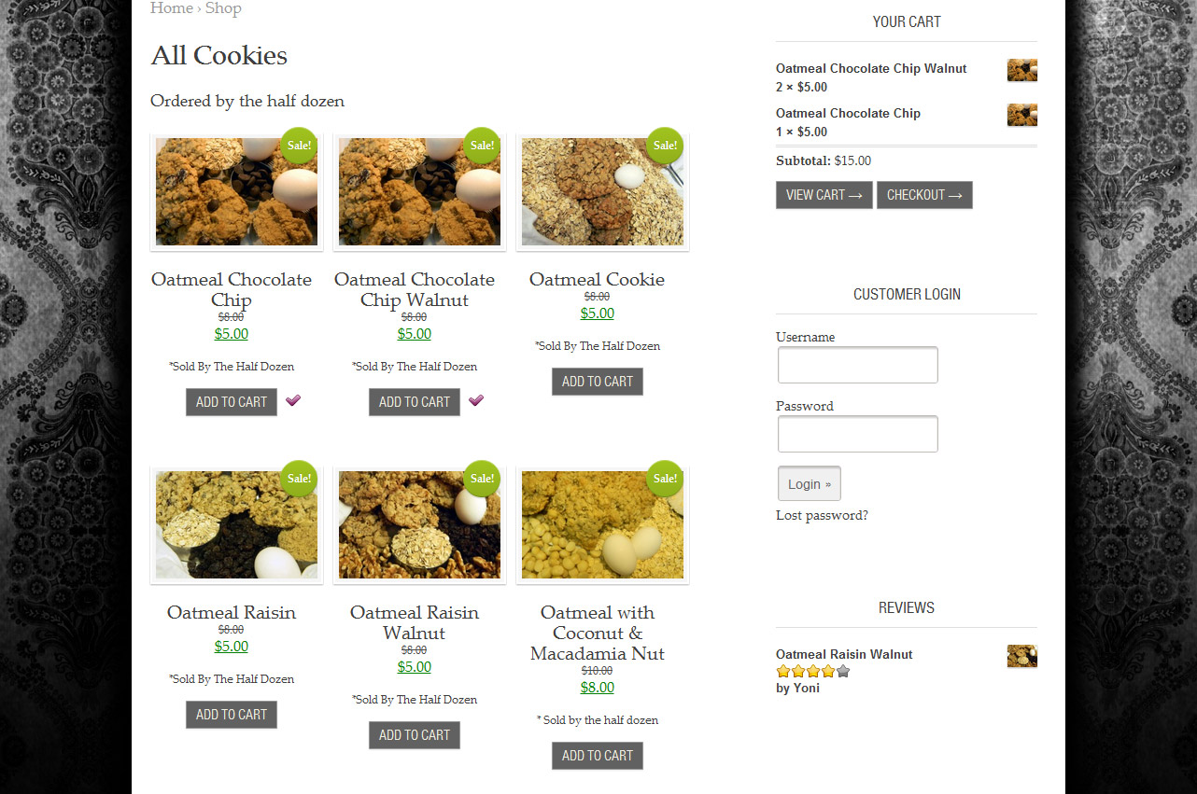Focus the Username input field
Screen dimensions: 1197x794
(858, 365)
